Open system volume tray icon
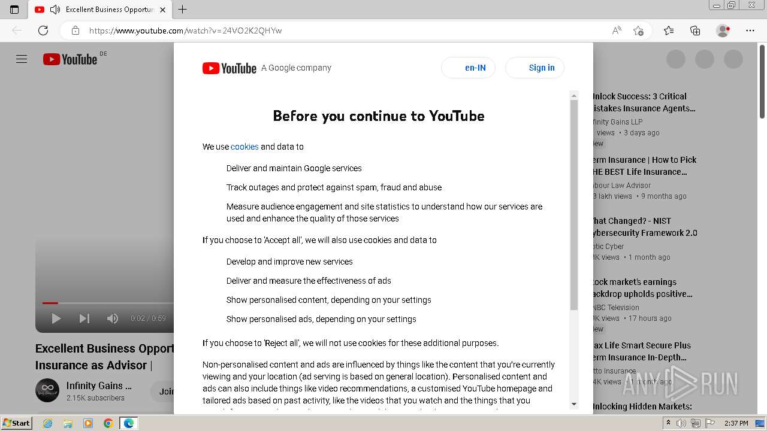 click(x=681, y=423)
